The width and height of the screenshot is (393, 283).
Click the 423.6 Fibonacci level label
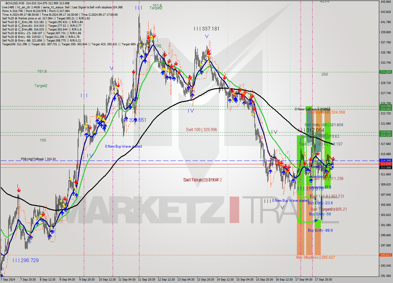(325, 2)
